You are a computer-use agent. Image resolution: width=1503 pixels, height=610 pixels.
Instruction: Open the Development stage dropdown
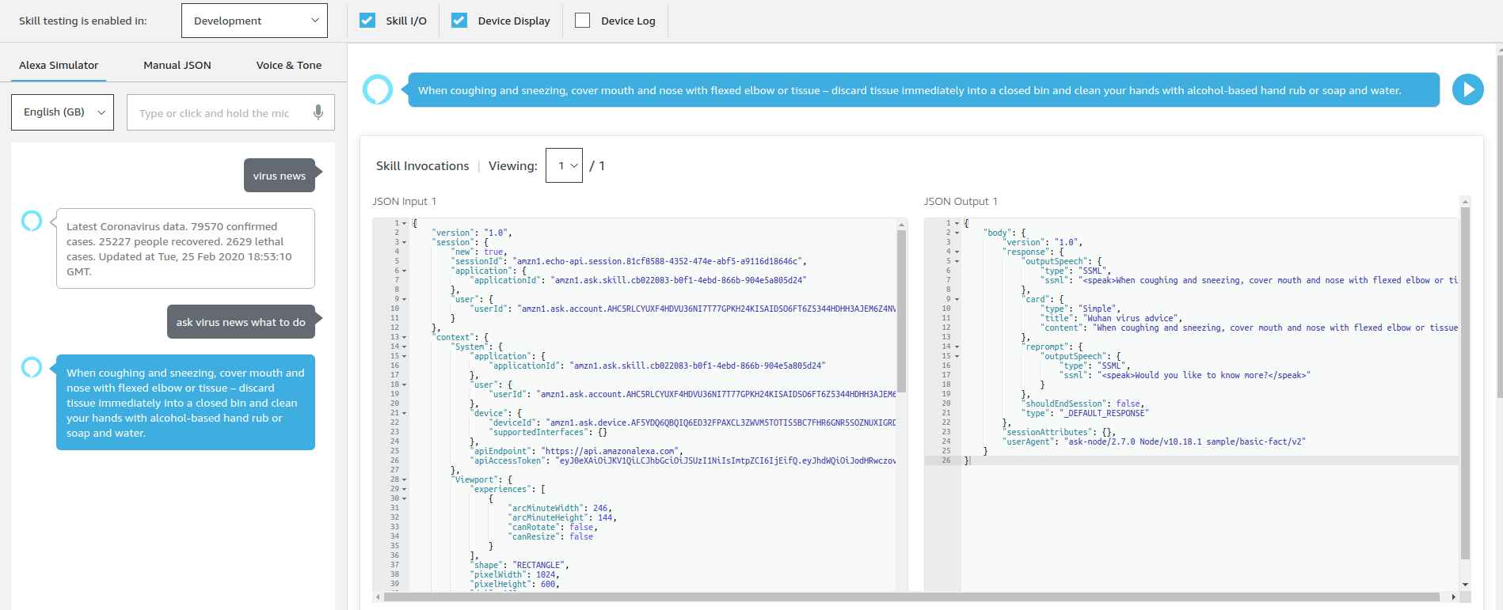point(254,21)
